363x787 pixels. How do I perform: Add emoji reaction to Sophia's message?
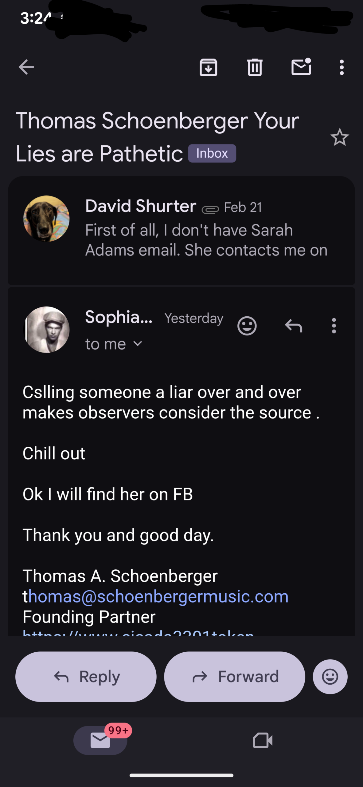tap(247, 326)
